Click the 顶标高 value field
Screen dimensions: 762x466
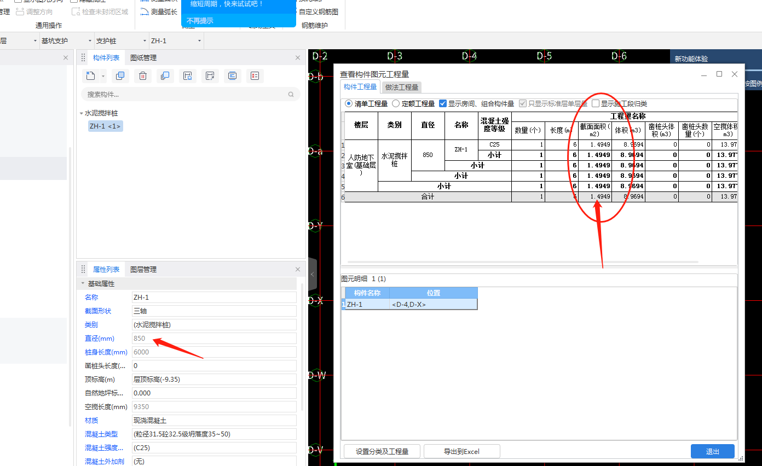[214, 380]
